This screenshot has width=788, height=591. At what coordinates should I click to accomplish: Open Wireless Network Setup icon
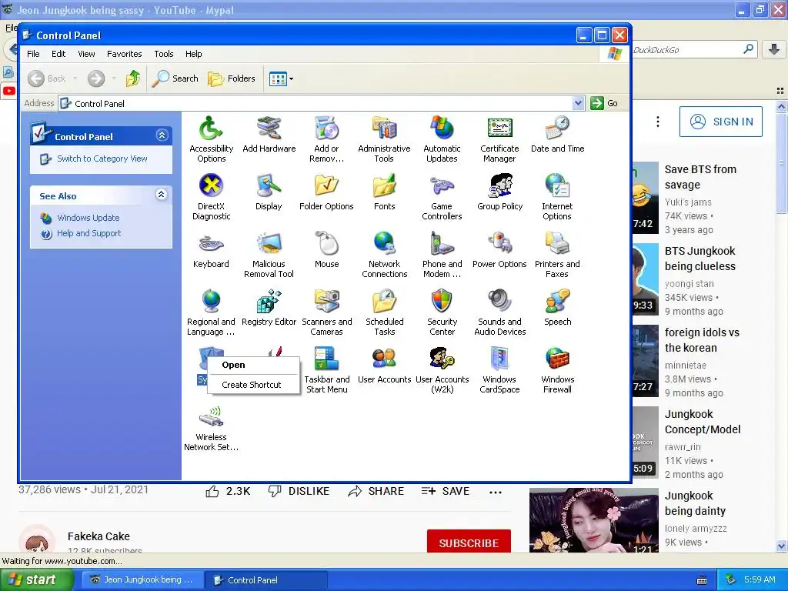pyautogui.click(x=211, y=429)
